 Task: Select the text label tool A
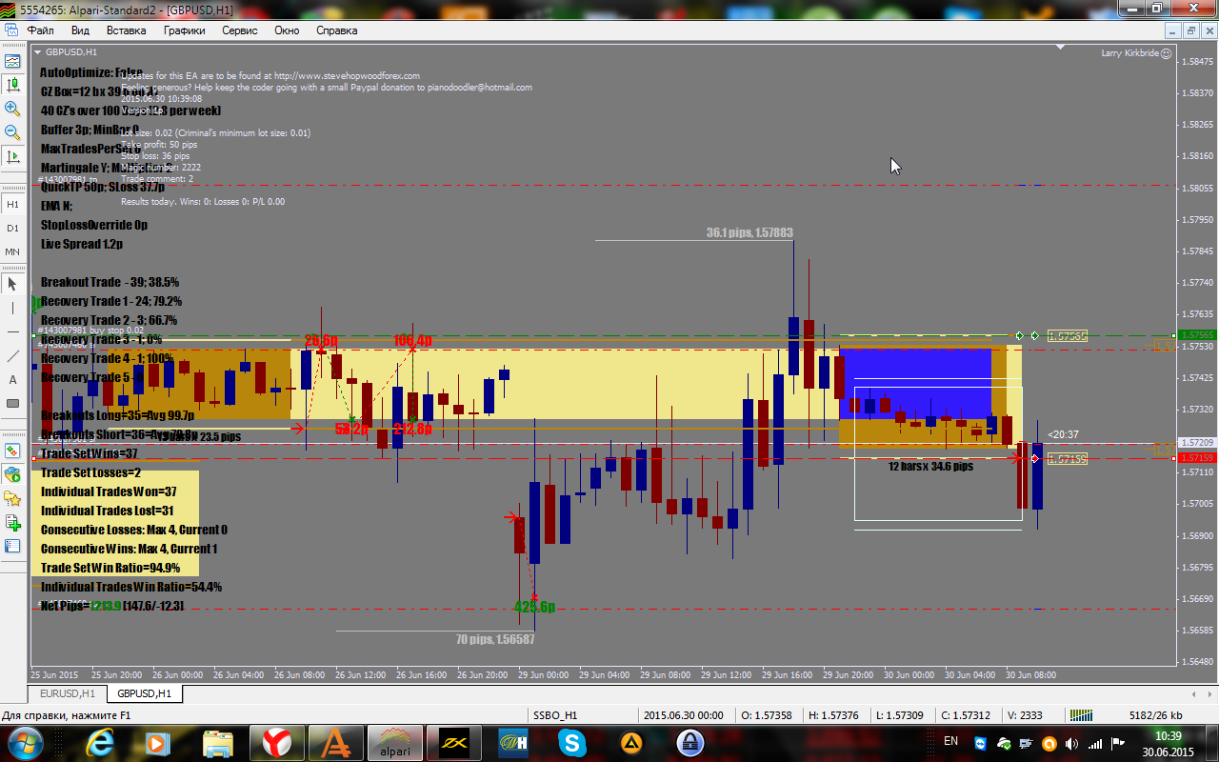tap(12, 379)
